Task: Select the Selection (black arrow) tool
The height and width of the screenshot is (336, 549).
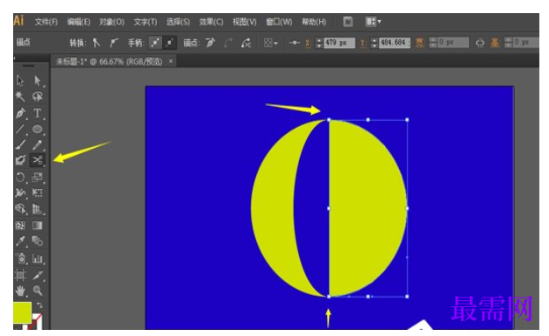Action: (20, 80)
